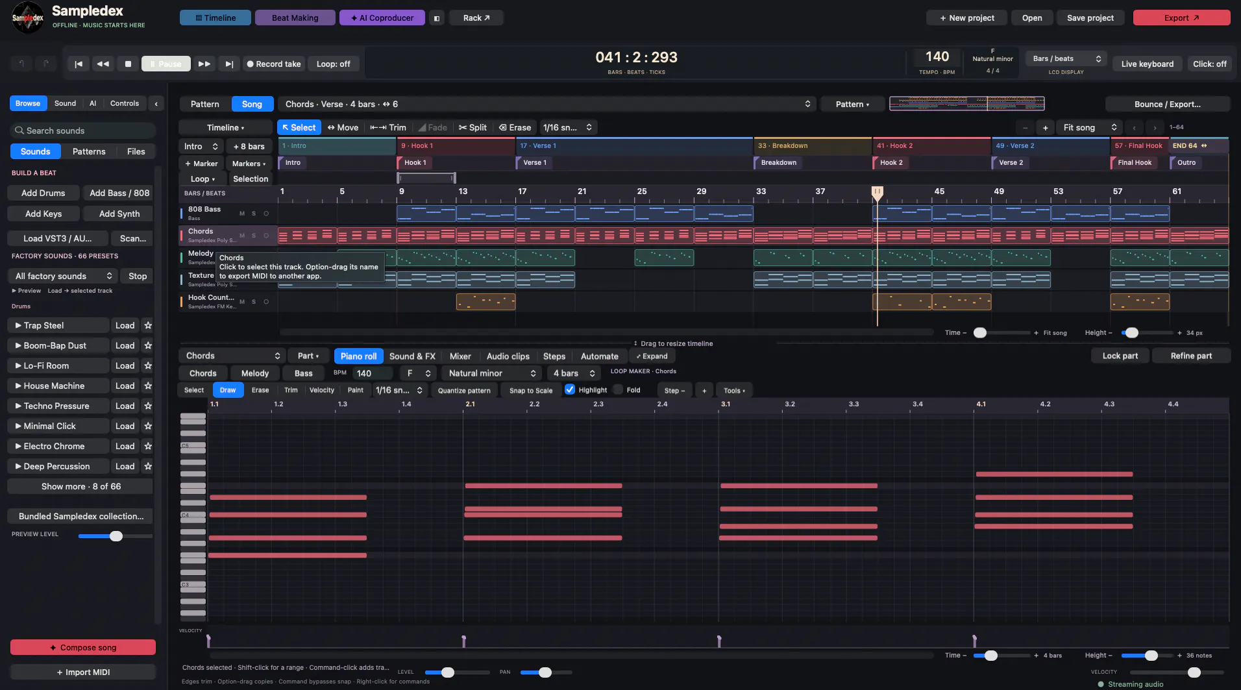Jump to song end with skip-forward icon
The width and height of the screenshot is (1241, 690).
pos(229,64)
